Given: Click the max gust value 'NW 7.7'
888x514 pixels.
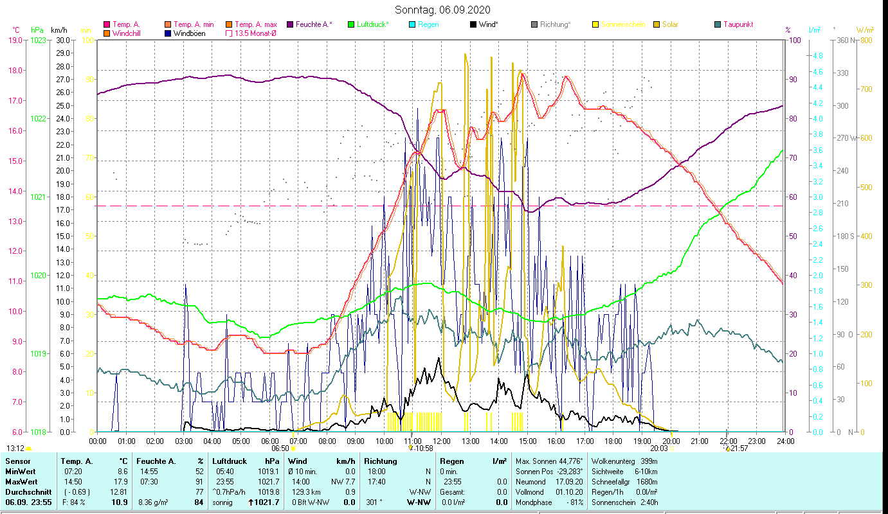Looking at the screenshot, I should coord(343,482).
